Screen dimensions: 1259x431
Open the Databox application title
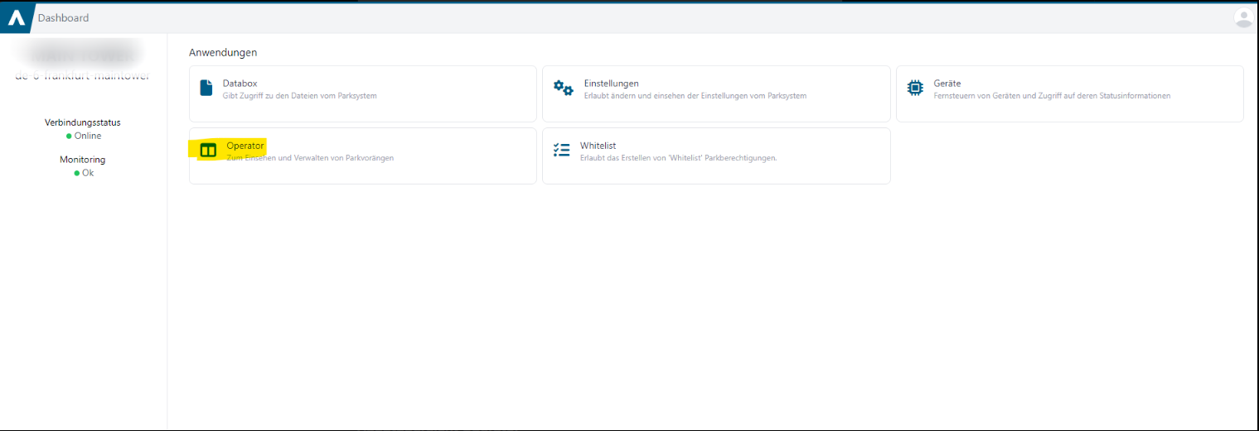tap(240, 84)
